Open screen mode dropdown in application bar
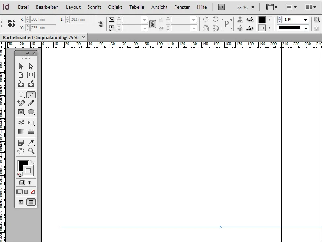 point(291,7)
